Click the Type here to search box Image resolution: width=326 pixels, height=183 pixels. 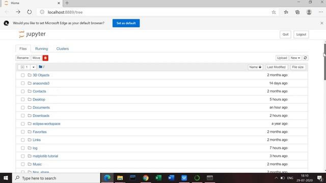coord(56,178)
